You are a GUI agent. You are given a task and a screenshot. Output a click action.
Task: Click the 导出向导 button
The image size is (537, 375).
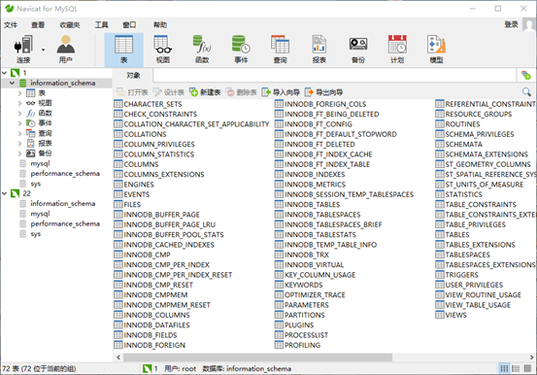tap(323, 92)
